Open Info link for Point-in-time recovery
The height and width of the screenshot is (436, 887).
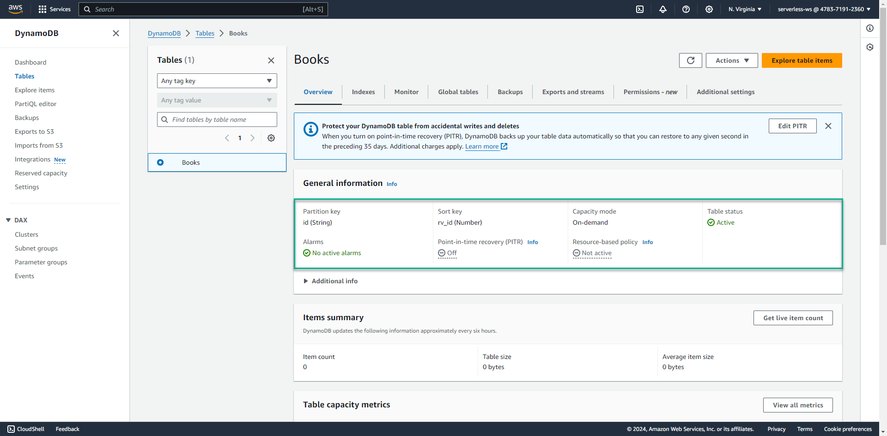533,242
